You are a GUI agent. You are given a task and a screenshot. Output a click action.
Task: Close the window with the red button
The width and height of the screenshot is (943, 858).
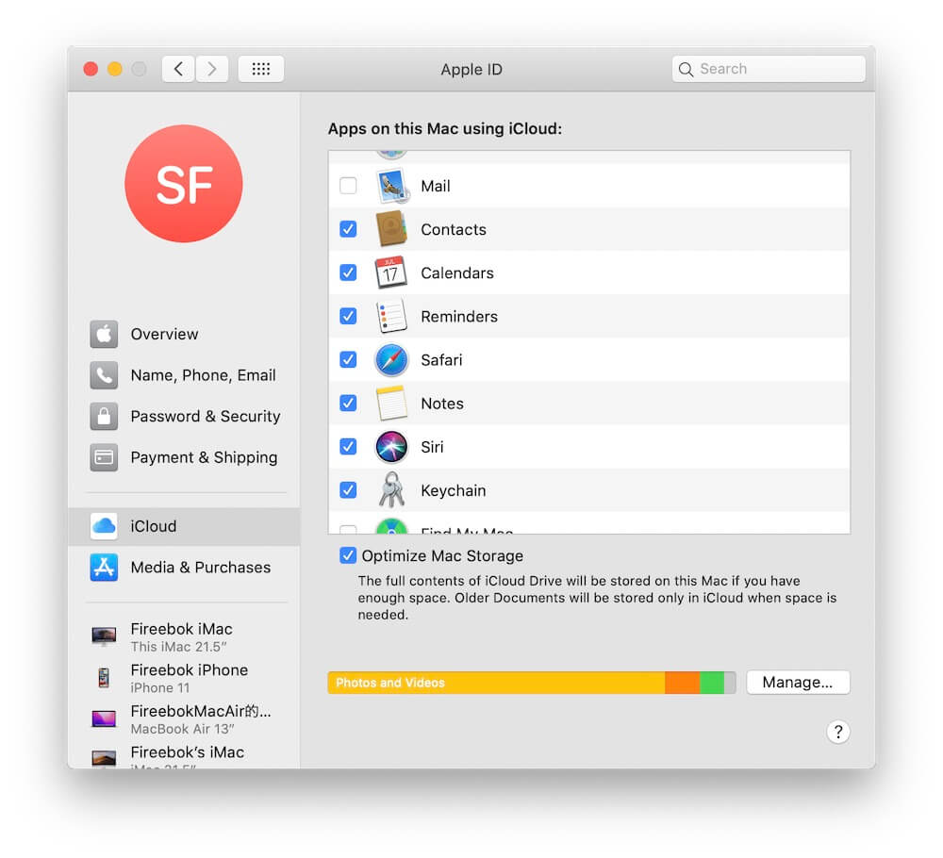[x=91, y=69]
